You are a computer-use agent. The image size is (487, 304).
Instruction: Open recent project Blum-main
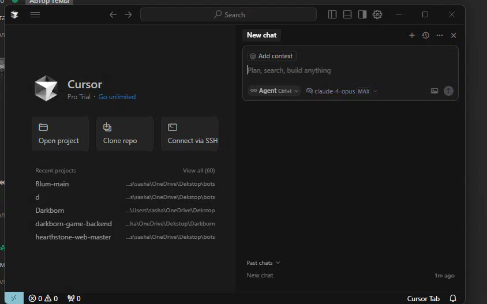tap(125, 184)
